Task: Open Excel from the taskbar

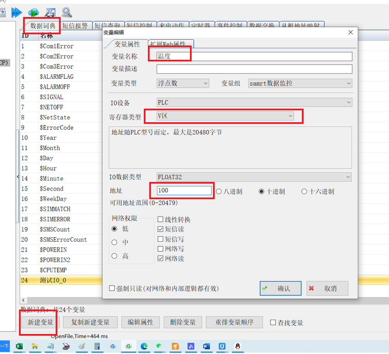Action: pos(19,346)
